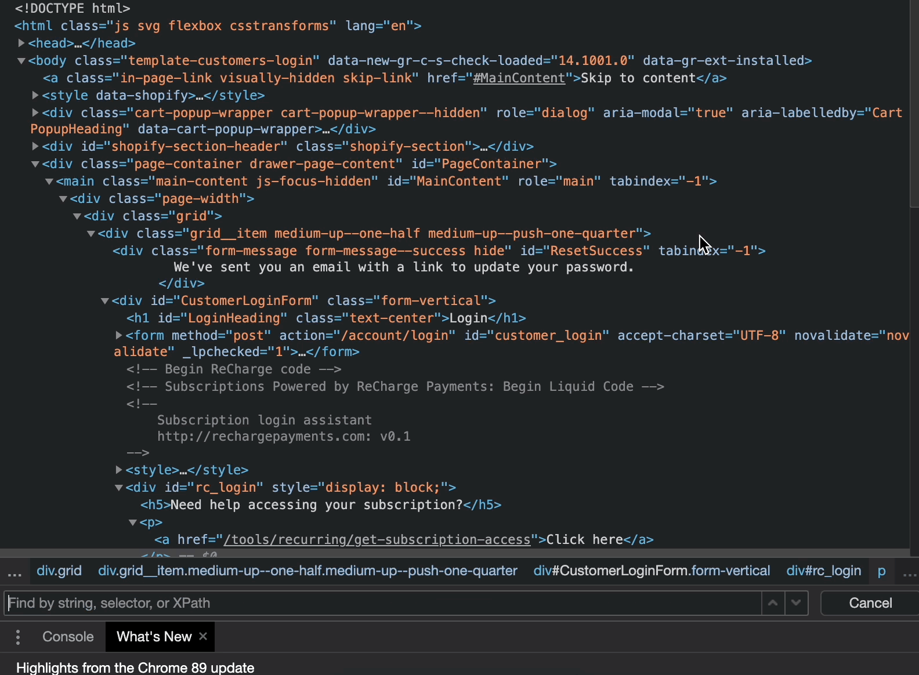Open the drawer three-dot menu
Screen dimensions: 919x675
[18, 637]
